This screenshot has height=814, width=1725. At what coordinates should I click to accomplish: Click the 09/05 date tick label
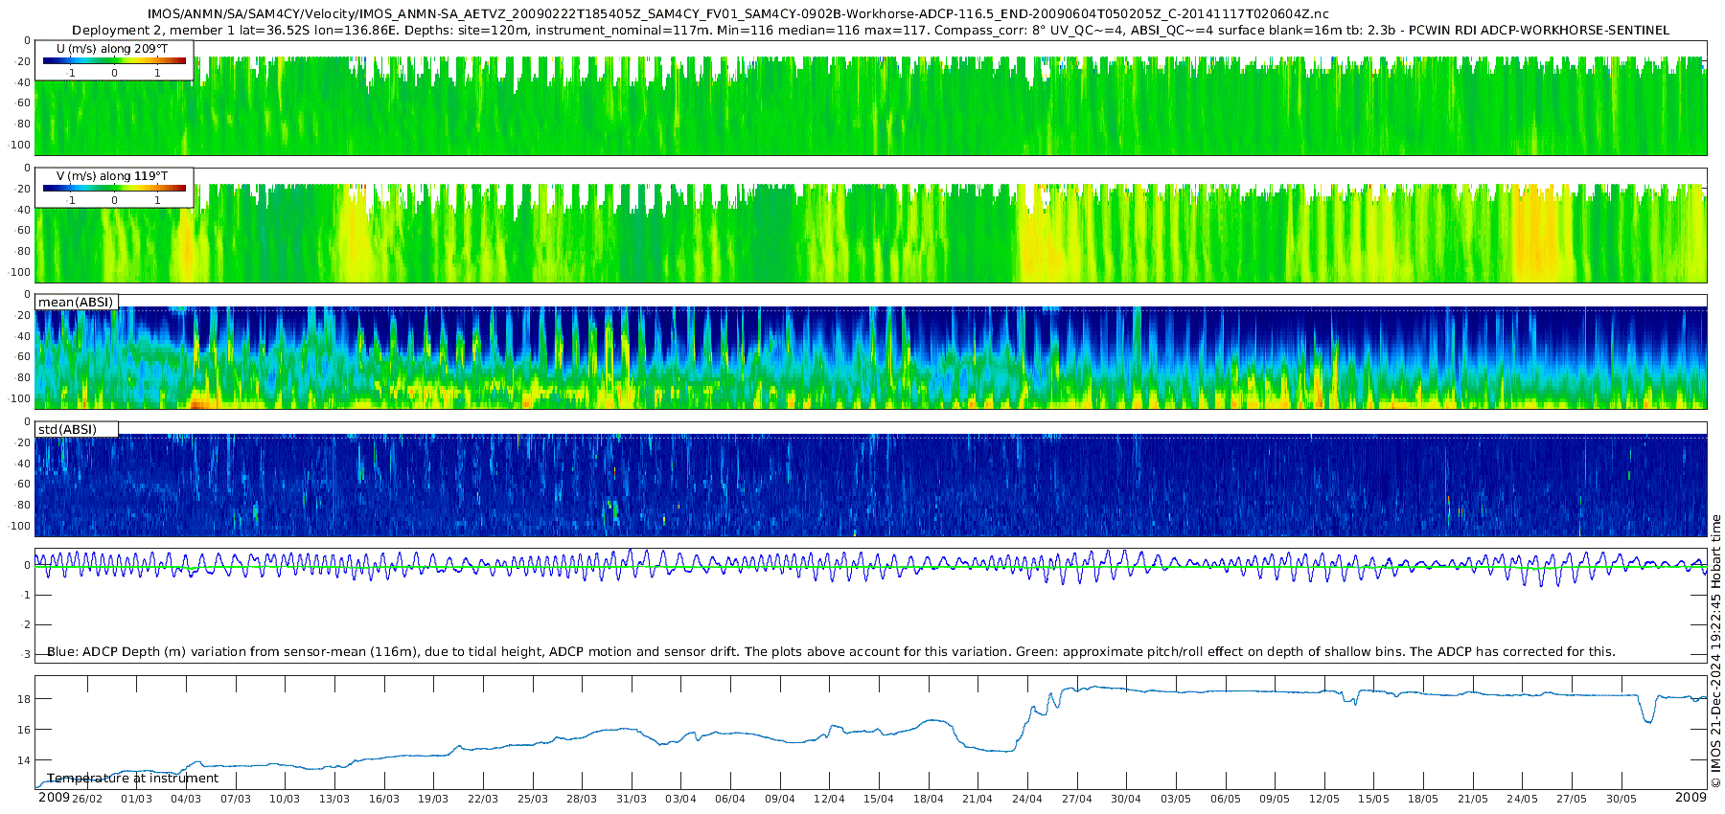pyautogui.click(x=1275, y=799)
